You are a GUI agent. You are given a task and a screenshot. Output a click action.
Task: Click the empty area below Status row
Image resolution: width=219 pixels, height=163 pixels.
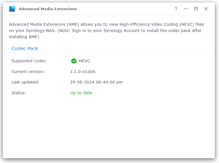[109, 127]
